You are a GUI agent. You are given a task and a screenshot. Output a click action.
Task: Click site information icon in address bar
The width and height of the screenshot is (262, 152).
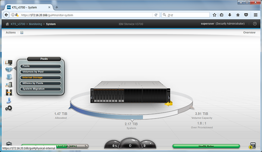pos(13,15)
